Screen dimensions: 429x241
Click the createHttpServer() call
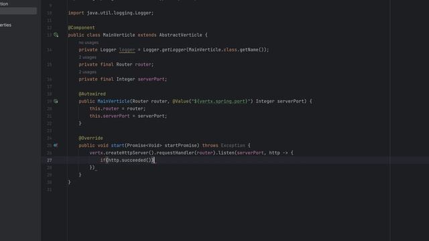point(129,153)
